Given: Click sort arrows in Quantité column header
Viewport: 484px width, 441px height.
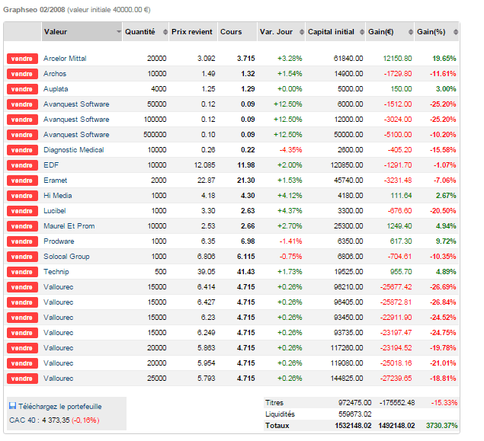Looking at the screenshot, I should (x=162, y=32).
